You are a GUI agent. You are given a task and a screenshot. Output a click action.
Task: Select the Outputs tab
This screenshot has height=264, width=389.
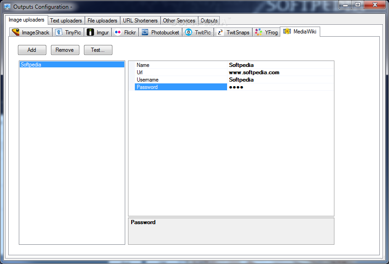click(209, 21)
